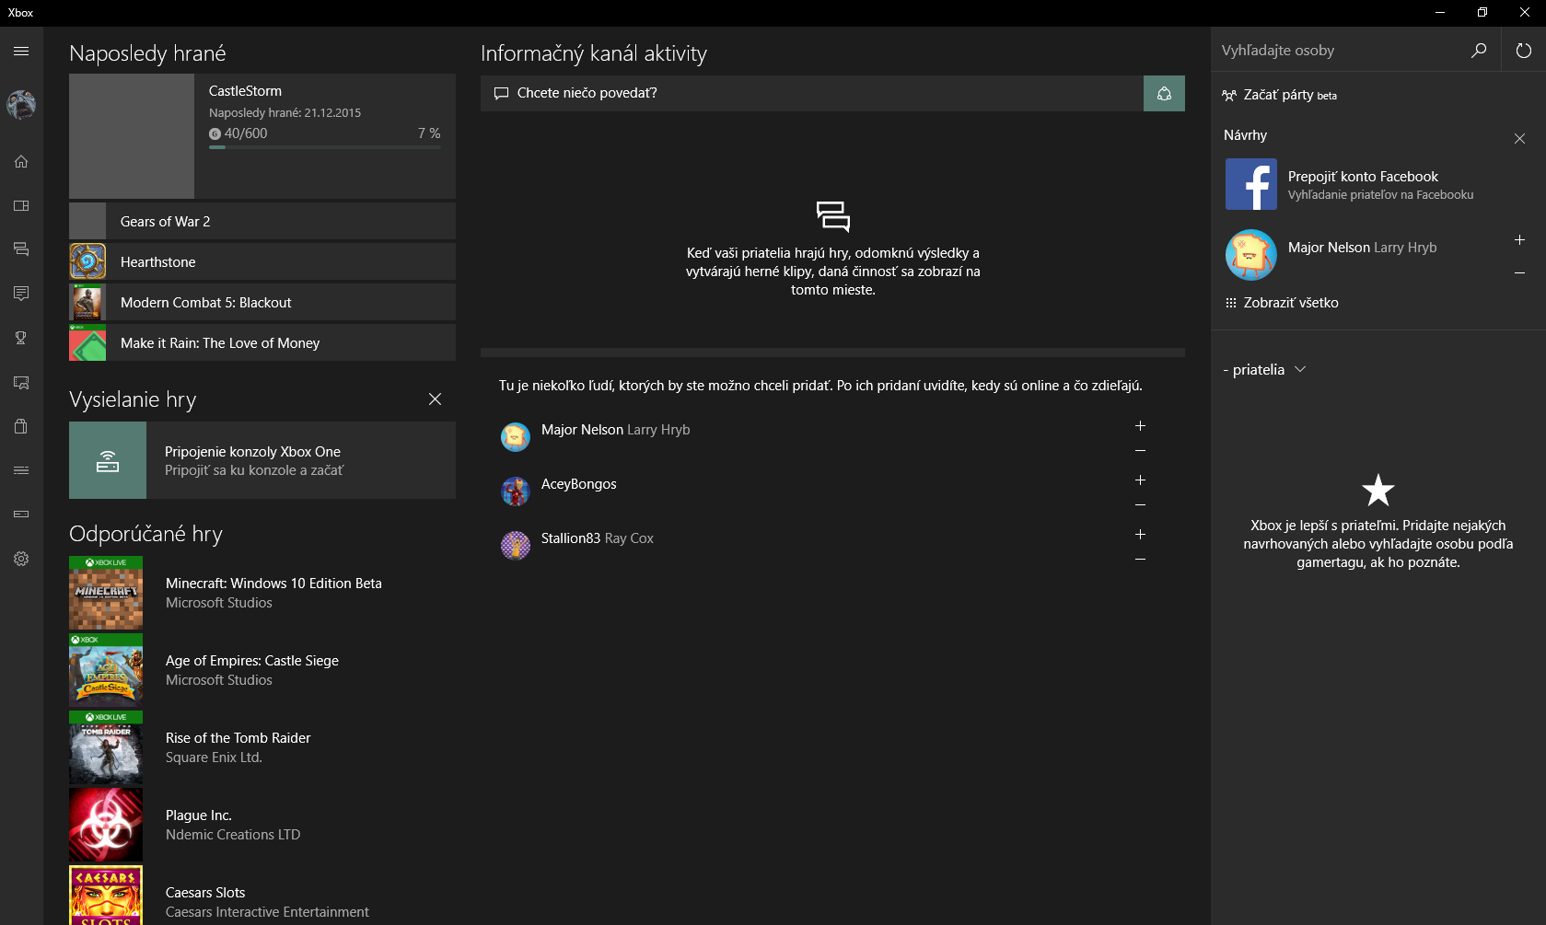Viewport: 1546px width, 925px height.
Task: Open Store bag icon in sidebar
Action: tap(21, 426)
